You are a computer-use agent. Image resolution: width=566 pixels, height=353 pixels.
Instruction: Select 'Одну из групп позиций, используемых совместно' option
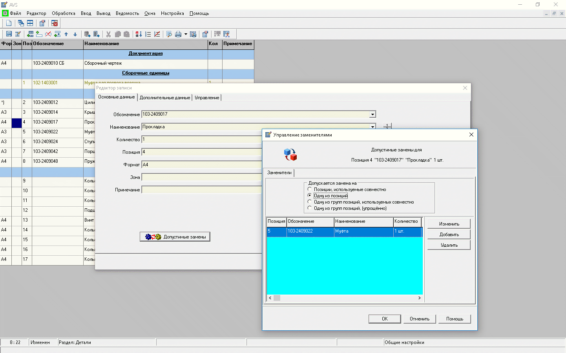tap(310, 202)
